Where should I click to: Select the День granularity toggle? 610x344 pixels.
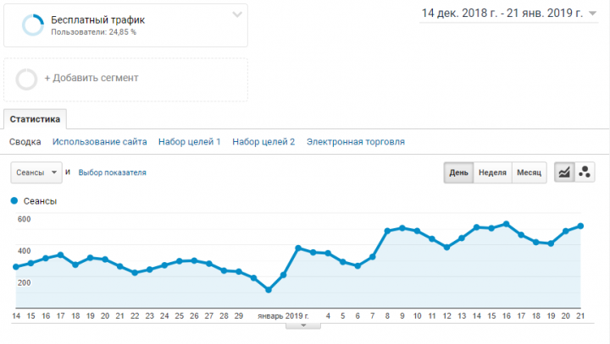pyautogui.click(x=458, y=172)
